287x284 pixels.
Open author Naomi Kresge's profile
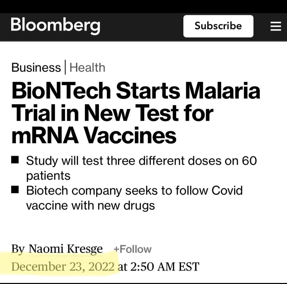tap(65, 249)
